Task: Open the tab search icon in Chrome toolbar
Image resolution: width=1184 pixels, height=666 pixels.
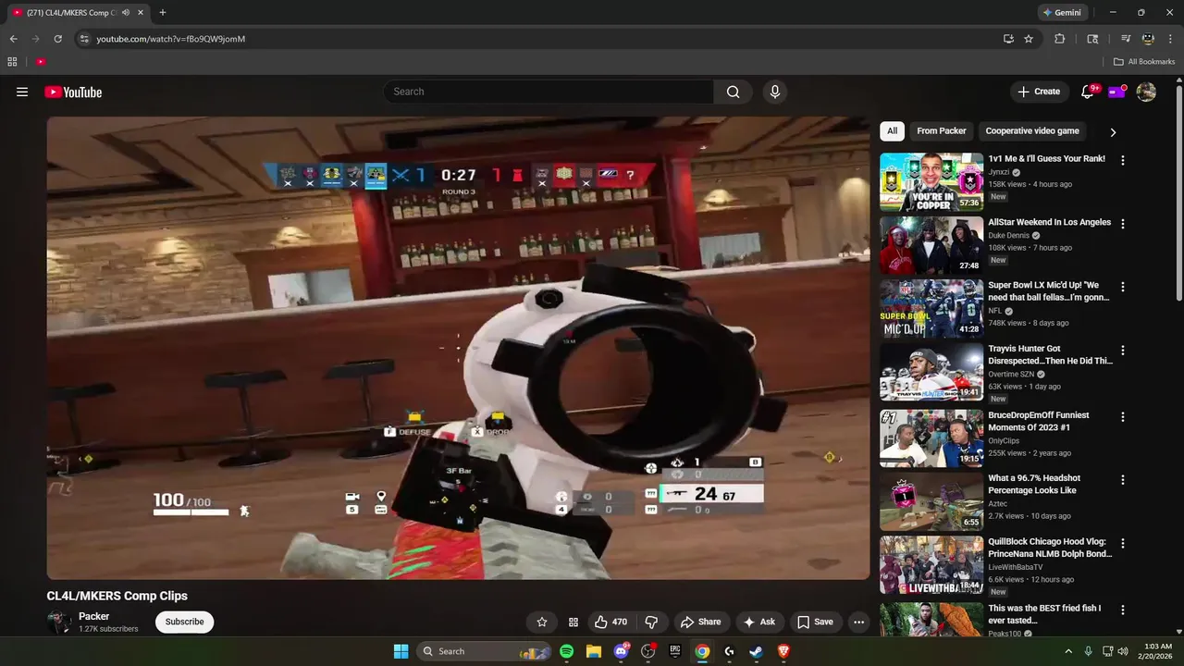Action: (x=1092, y=39)
